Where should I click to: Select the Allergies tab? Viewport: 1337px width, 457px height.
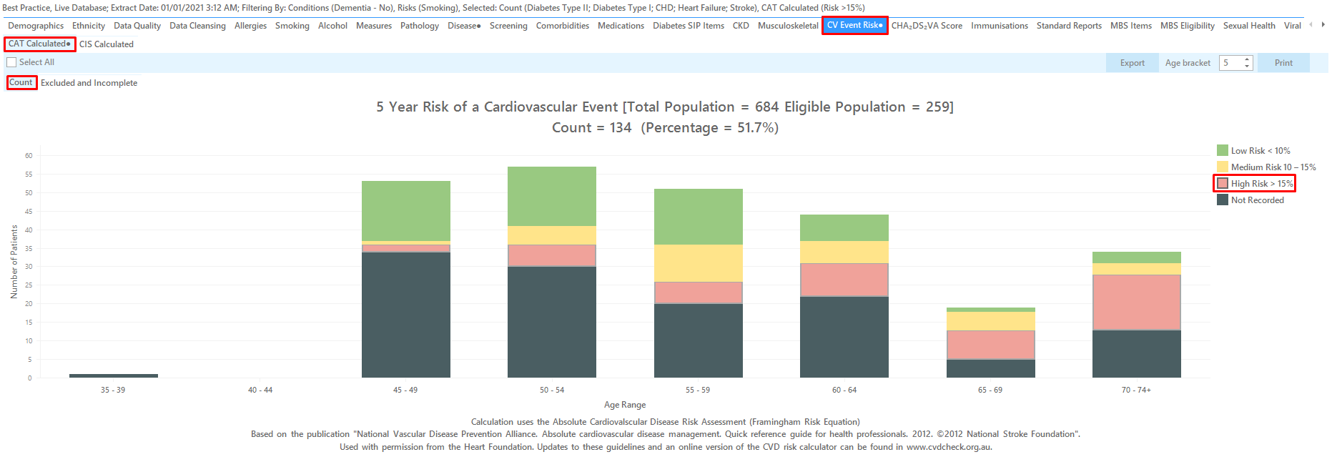coord(250,26)
